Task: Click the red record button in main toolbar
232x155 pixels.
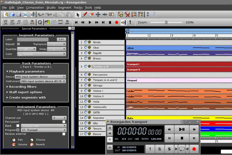Action: point(117,22)
